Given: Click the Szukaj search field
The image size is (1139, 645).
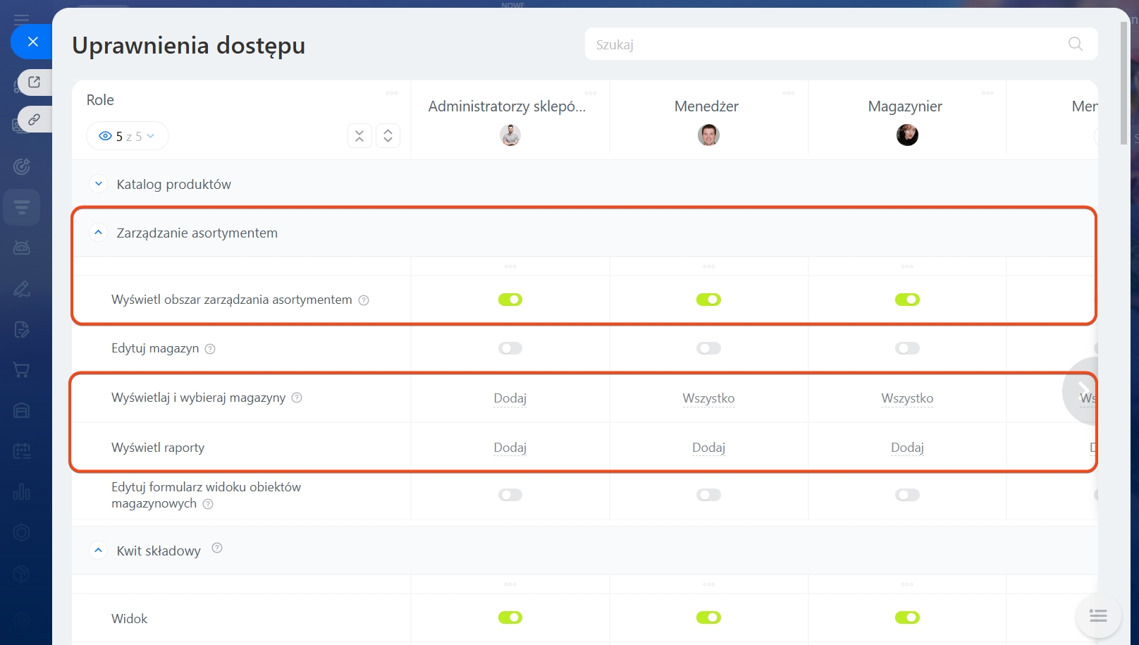Looking at the screenshot, I should pyautogui.click(x=825, y=44).
